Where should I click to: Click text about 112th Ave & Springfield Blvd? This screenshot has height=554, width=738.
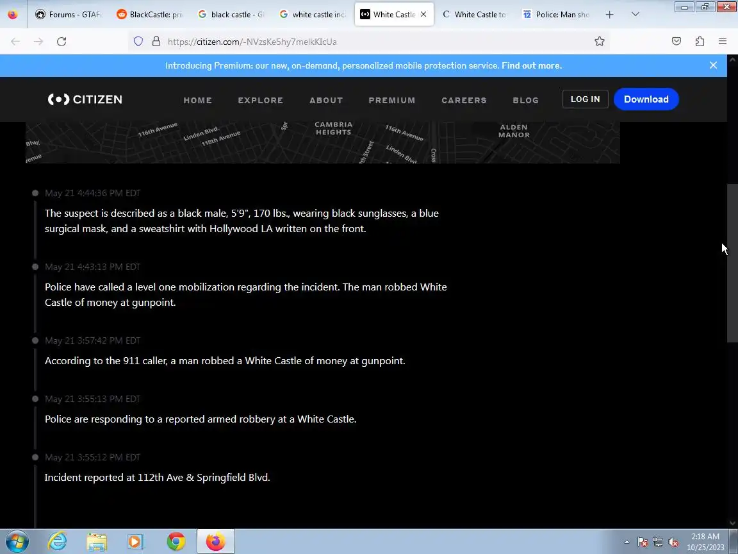(157, 477)
